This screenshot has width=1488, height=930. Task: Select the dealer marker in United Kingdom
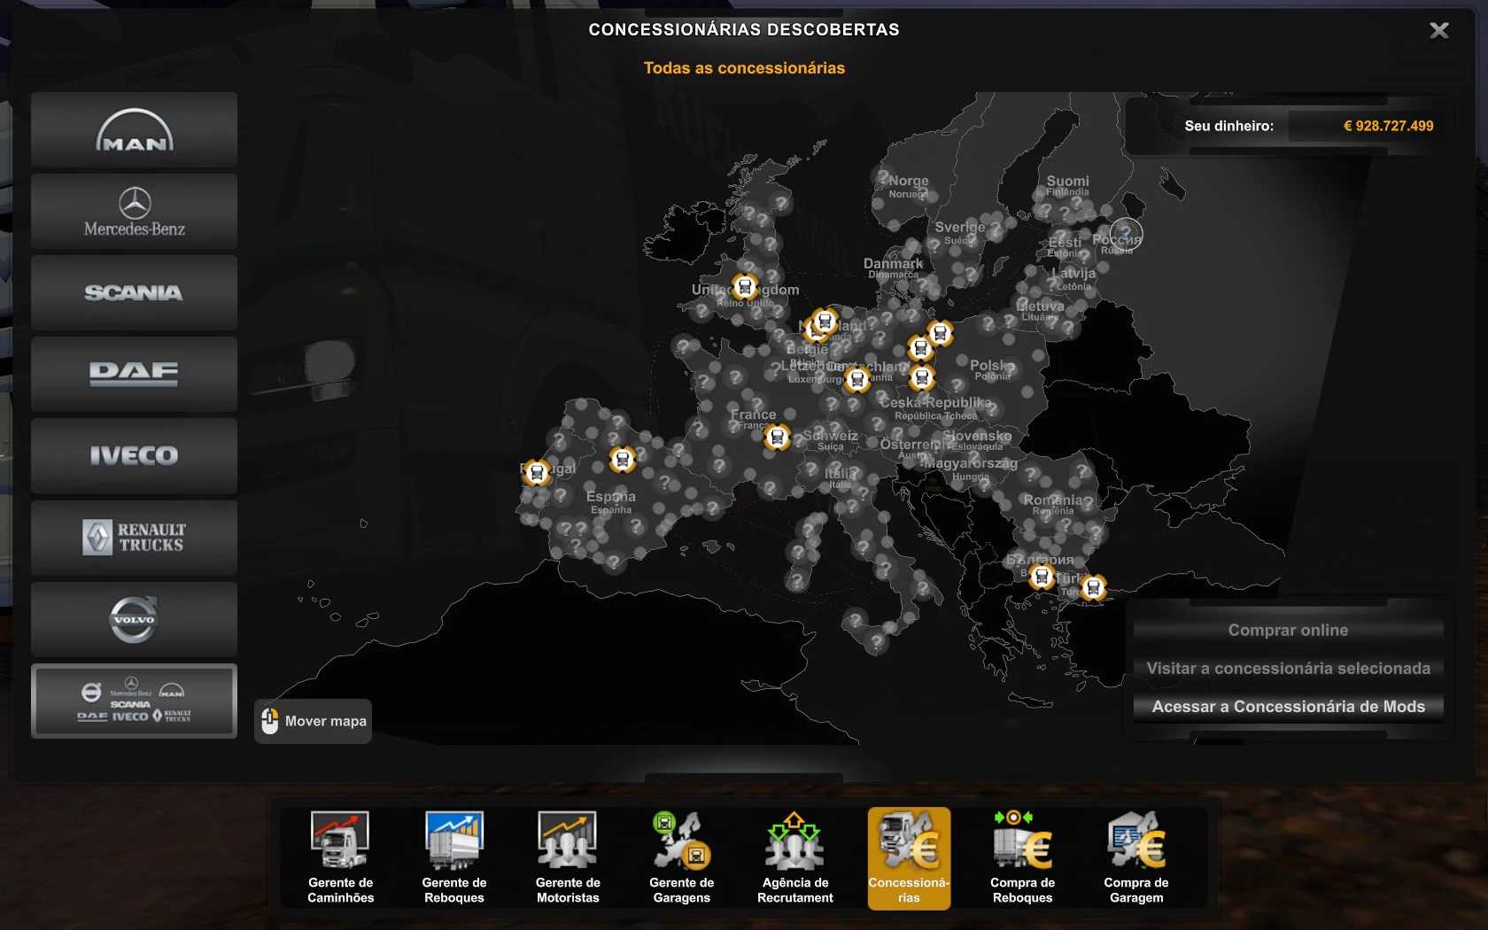pos(745,287)
